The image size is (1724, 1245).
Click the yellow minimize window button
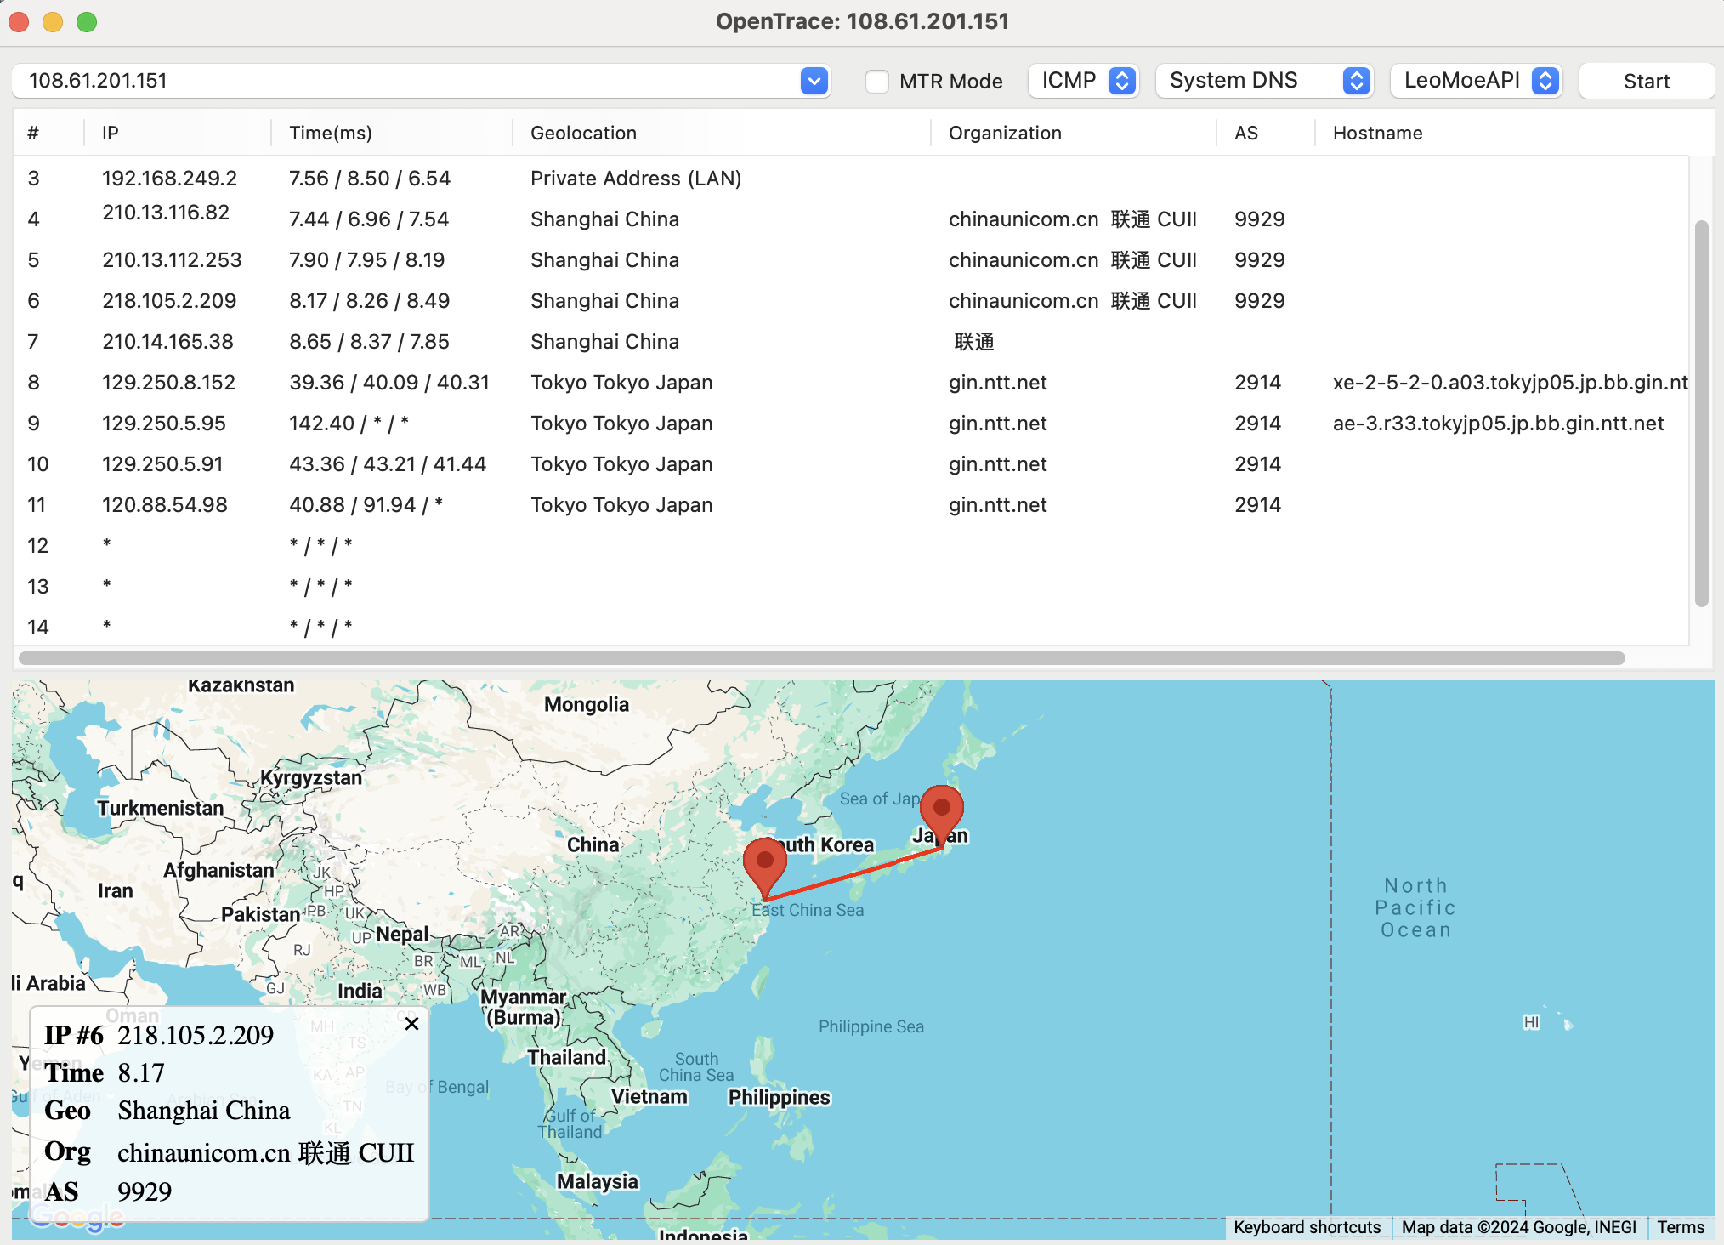tap(53, 22)
